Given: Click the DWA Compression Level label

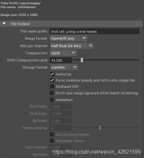Looking at the screenshot, I should 27,60.
